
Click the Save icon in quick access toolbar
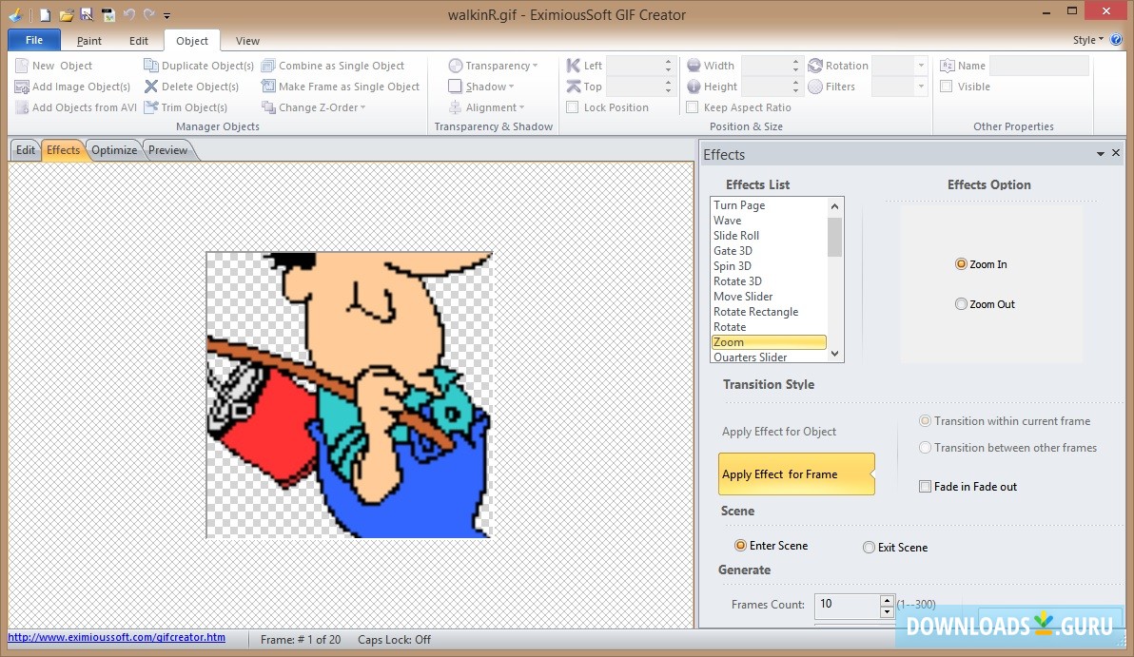(x=87, y=14)
